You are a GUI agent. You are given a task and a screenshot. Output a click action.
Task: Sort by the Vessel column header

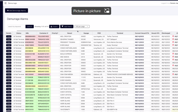click(69, 33)
